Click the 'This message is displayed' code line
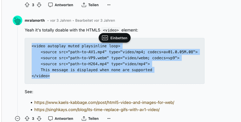This screenshot has height=122, width=241. pos(96,70)
